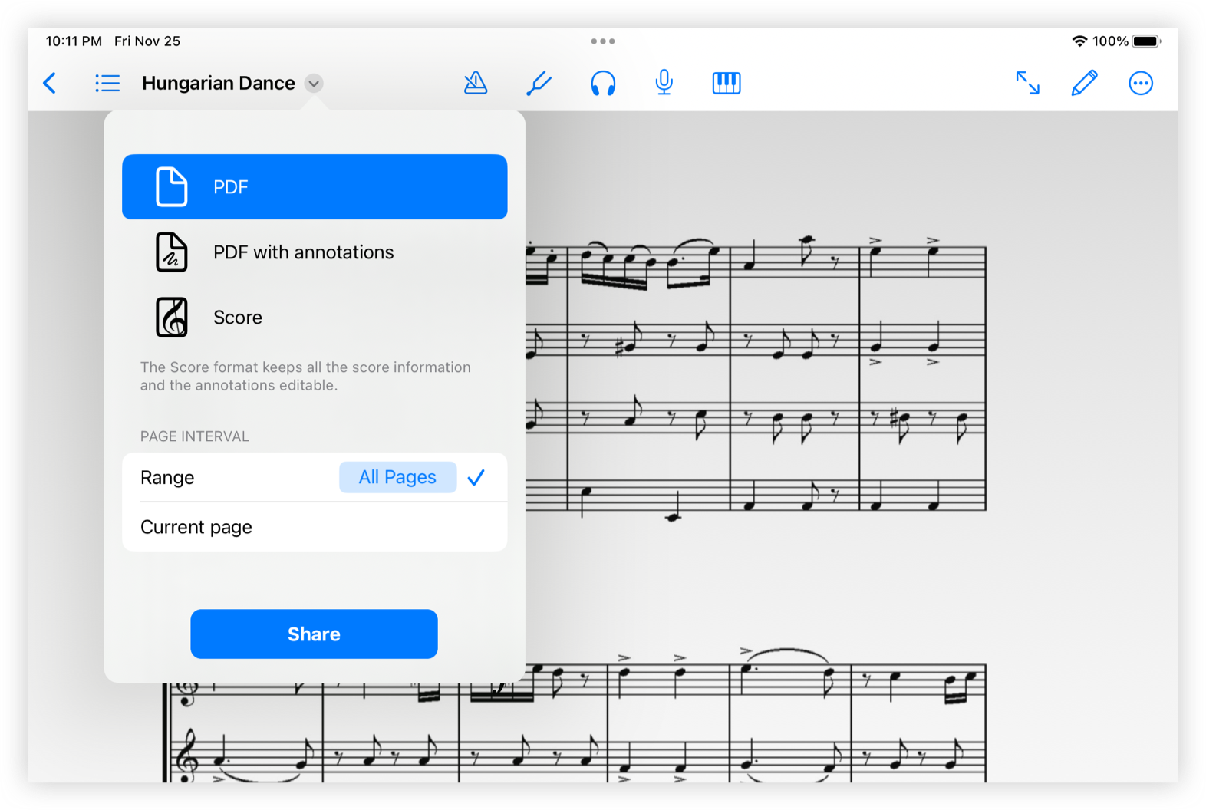Image resolution: width=1206 pixels, height=810 pixels.
Task: Tap the headphones playback icon
Action: click(x=603, y=83)
